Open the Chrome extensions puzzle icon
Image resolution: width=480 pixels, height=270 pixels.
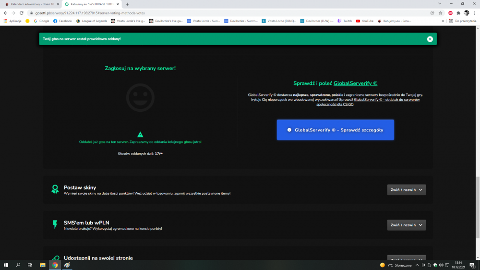pyautogui.click(x=458, y=13)
